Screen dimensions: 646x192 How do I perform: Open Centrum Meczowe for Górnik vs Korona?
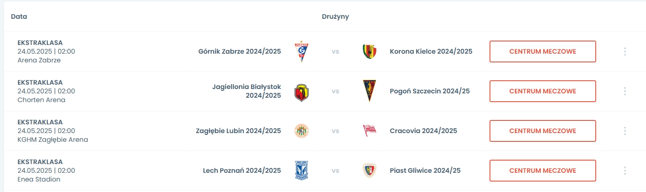click(542, 51)
